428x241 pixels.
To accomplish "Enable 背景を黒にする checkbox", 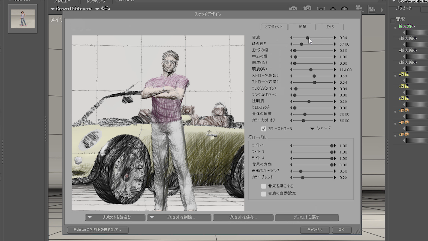I will tap(263, 186).
